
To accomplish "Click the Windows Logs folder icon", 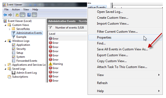I will [x=9, y=41].
